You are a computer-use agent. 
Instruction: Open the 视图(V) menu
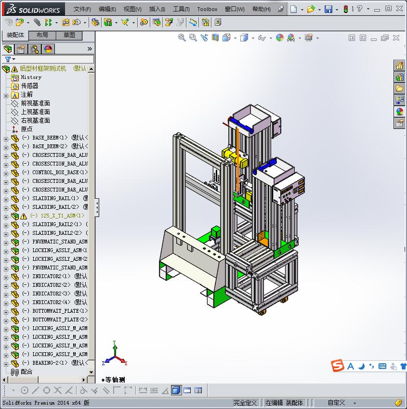pos(132,9)
